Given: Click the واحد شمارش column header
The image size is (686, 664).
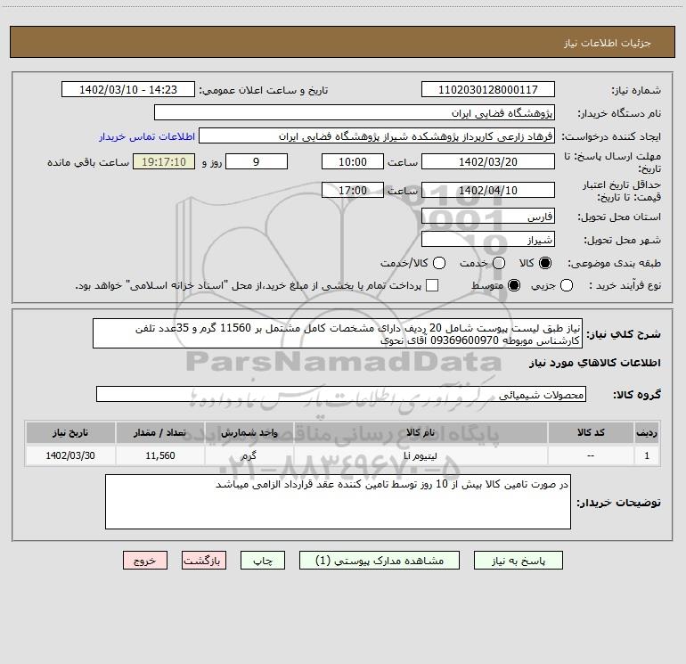Looking at the screenshot, I should pyautogui.click(x=249, y=432).
